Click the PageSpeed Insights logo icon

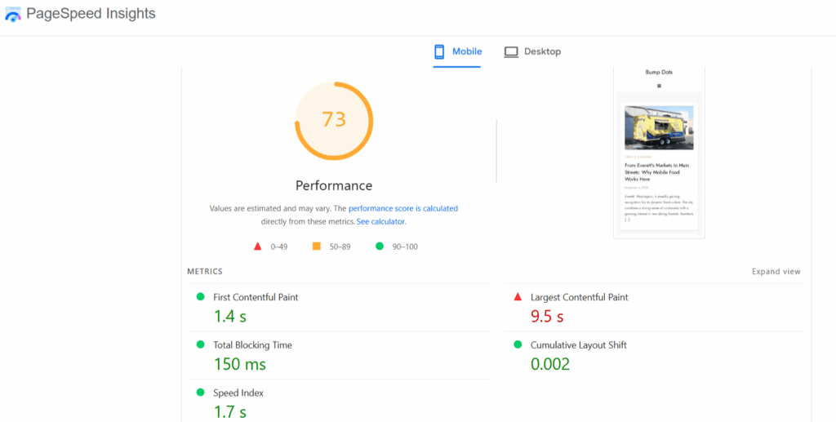[x=13, y=15]
